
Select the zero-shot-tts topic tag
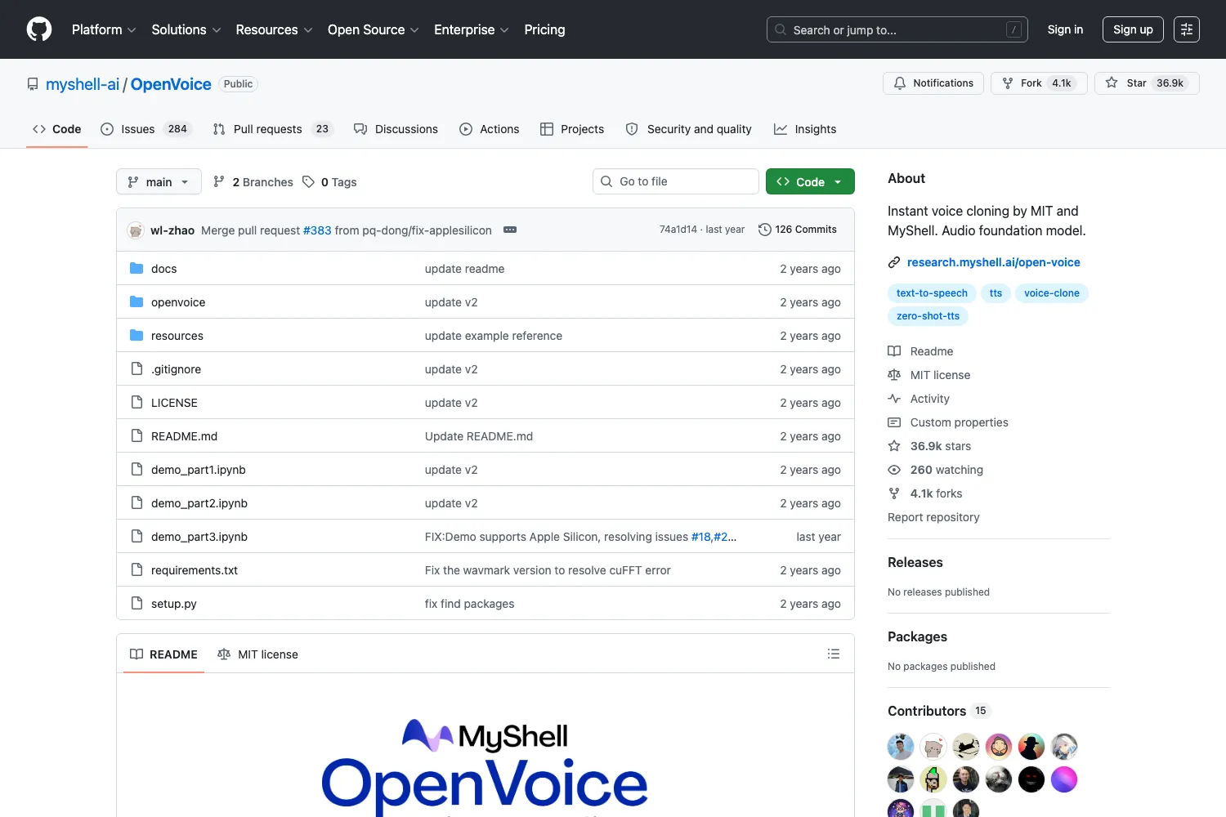coord(928,316)
